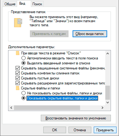Open the Поиск tab
The width and height of the screenshot is (119, 136).
37,4
